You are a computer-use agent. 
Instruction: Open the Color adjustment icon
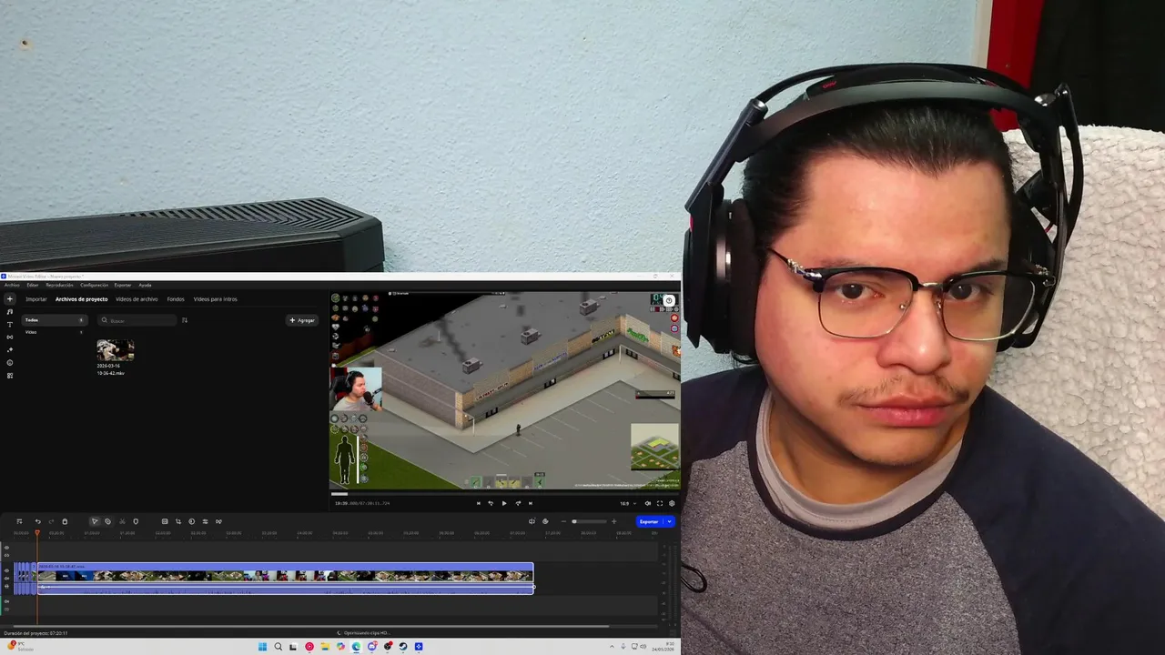191,521
